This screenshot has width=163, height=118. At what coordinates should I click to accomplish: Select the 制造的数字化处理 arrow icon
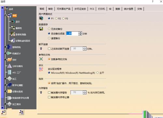(9, 98)
